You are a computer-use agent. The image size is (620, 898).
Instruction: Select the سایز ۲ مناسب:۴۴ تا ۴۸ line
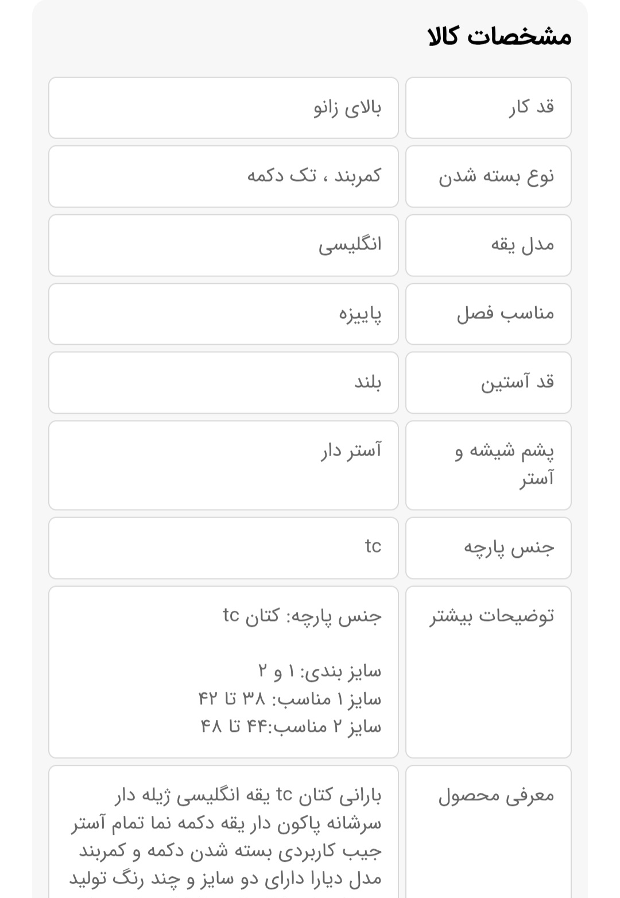[x=290, y=727]
